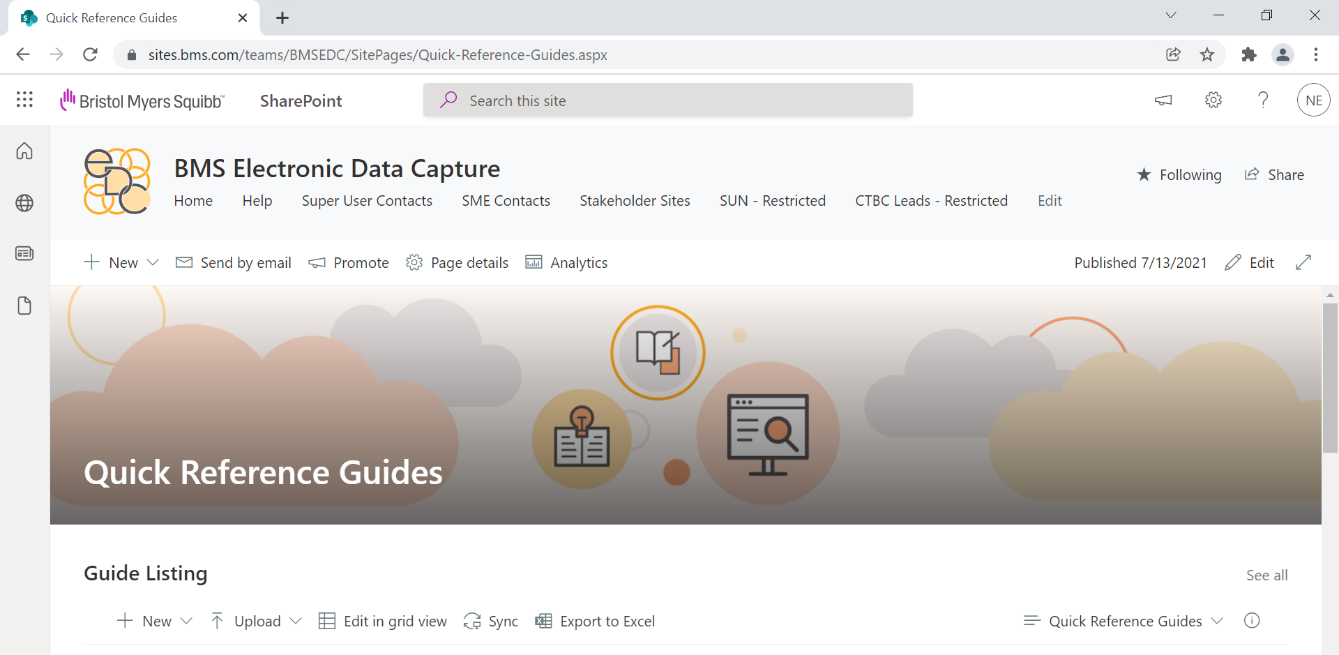This screenshot has width=1339, height=655.
Task: Bookmark this page with the star icon
Action: coord(1207,54)
